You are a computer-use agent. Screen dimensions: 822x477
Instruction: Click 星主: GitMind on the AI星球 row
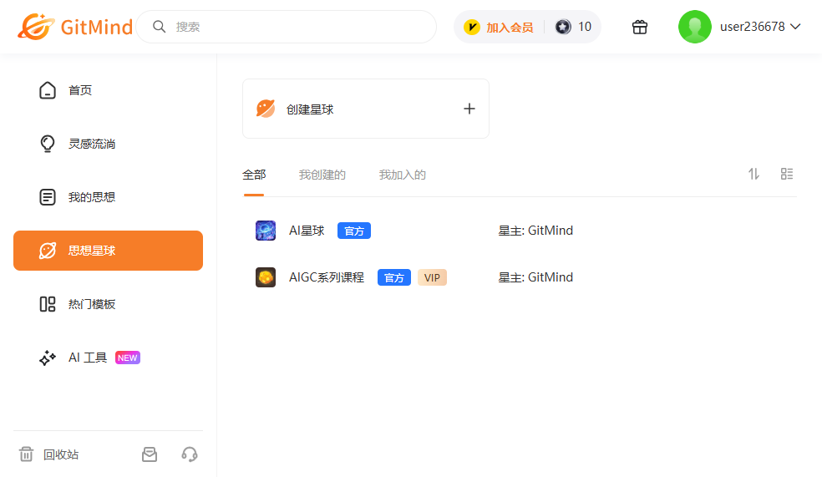(535, 231)
